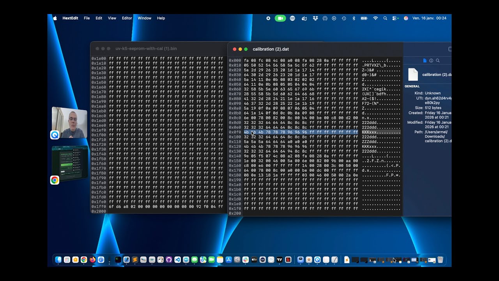Image resolution: width=499 pixels, height=281 pixels.
Task: Open the File menu
Action: tap(87, 18)
